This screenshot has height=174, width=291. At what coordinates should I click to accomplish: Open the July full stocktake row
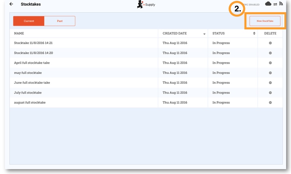pos(28,93)
